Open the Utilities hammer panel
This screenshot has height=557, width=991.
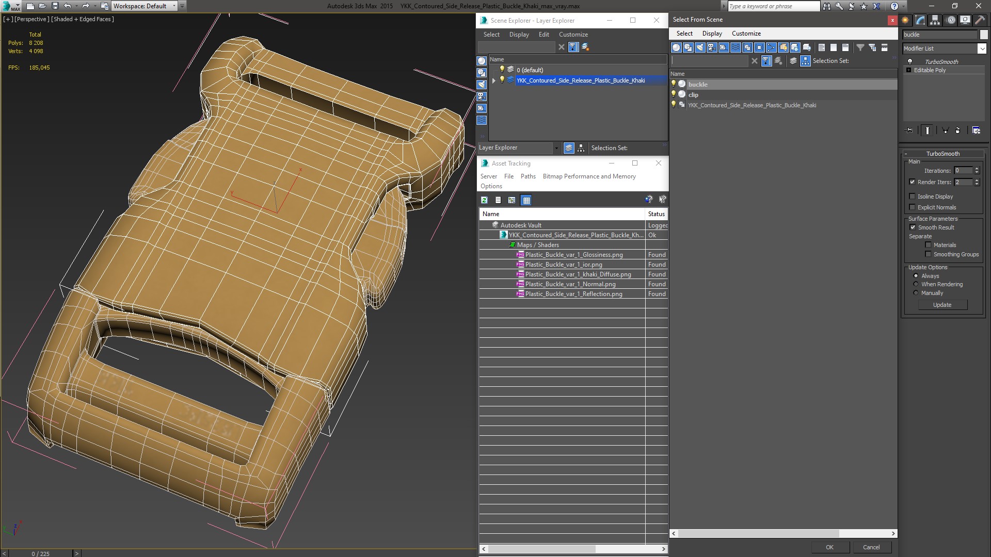tap(980, 20)
